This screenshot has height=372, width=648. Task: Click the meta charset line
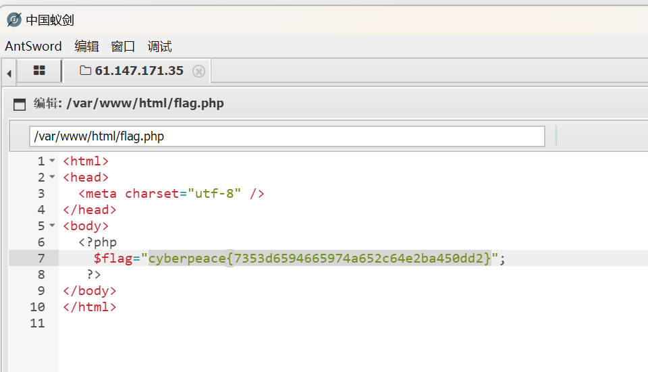pos(171,194)
